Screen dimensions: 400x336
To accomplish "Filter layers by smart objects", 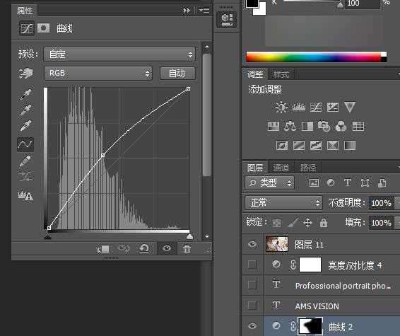I will (x=382, y=183).
